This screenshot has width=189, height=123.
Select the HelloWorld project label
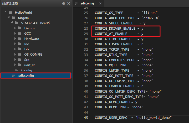pos(23,12)
